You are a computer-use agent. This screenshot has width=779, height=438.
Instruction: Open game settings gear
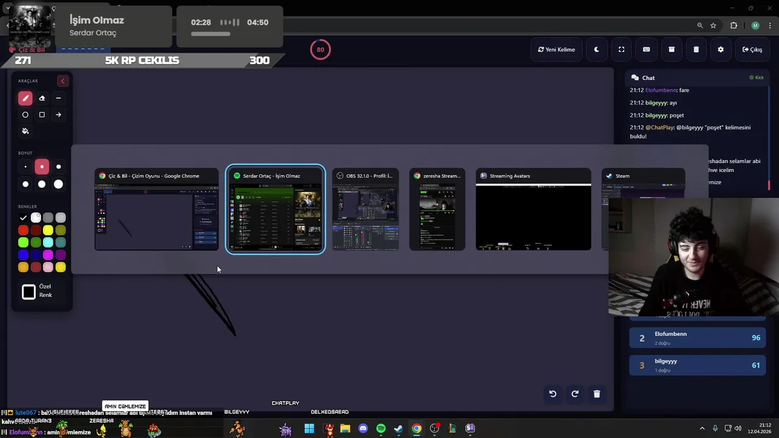(721, 49)
